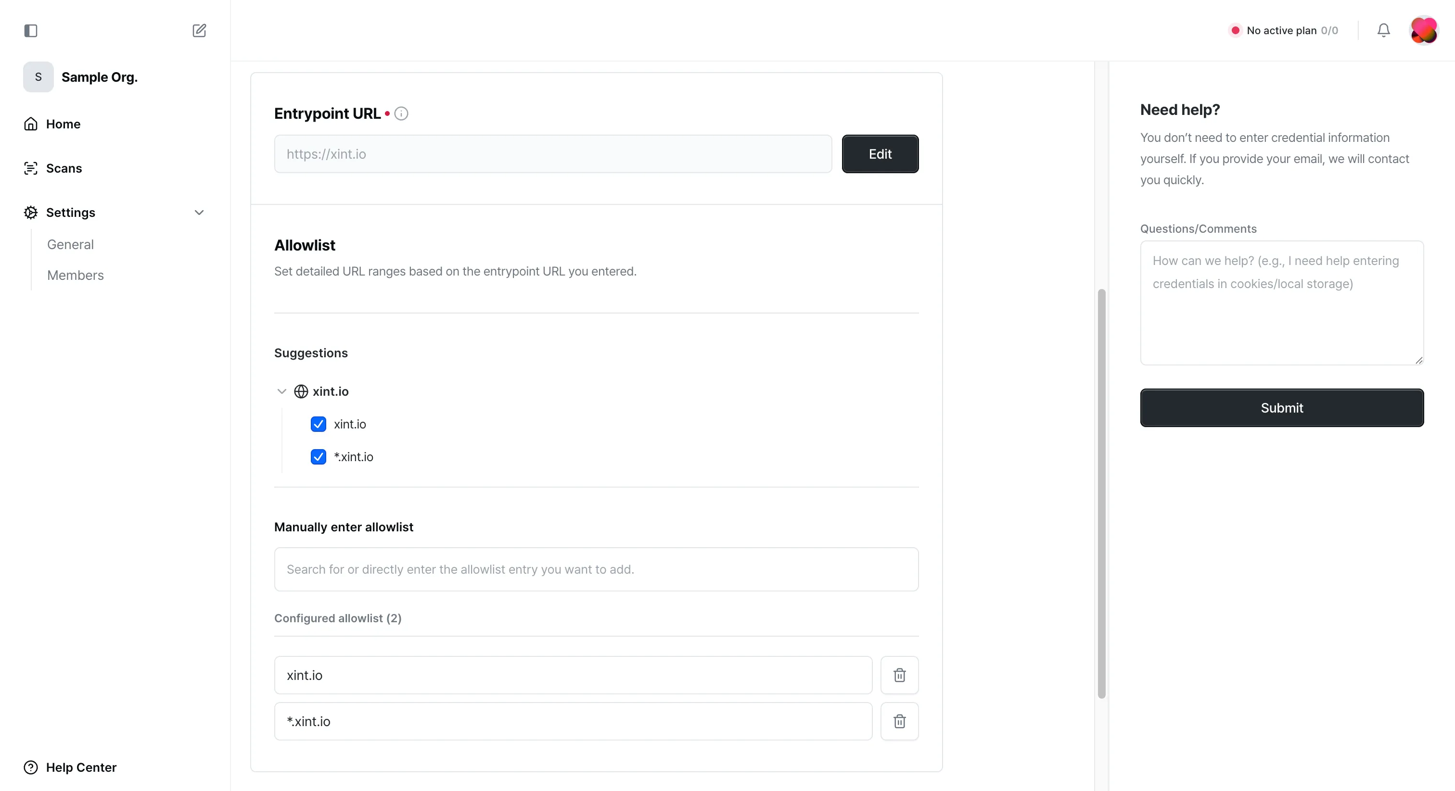Viewport: 1455px width, 791px height.
Task: Open the profile avatar menu
Action: (1424, 31)
